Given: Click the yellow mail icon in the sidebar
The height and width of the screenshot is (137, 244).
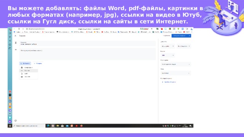Looking at the screenshot, I should pyautogui.click(x=10, y=107).
